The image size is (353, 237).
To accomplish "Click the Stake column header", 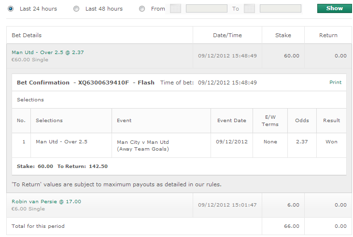I will pyautogui.click(x=283, y=35).
